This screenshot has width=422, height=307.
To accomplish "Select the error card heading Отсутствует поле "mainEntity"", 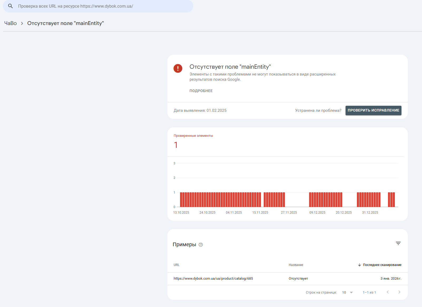I will click(230, 67).
